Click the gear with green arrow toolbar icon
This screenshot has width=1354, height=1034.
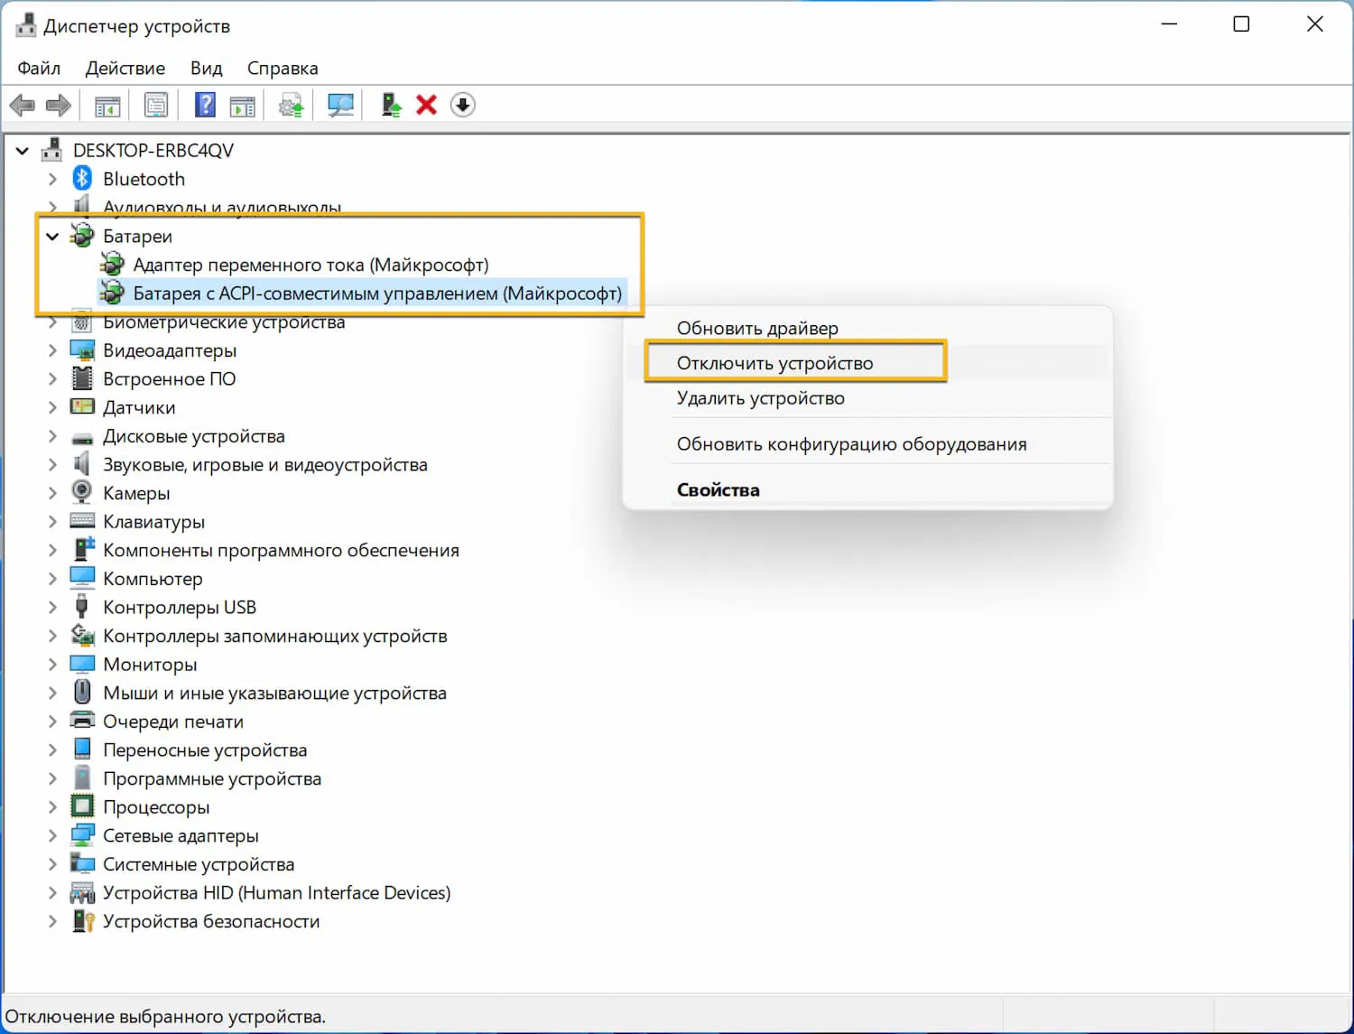pos(291,106)
